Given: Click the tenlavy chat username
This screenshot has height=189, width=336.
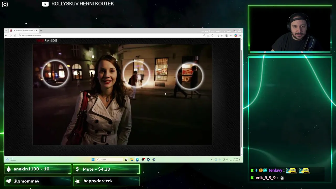Looking at the screenshot, I should click(x=275, y=171).
